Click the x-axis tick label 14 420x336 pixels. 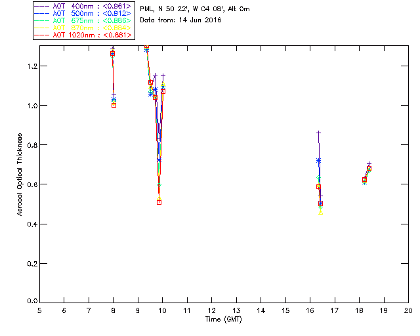coord(261,310)
